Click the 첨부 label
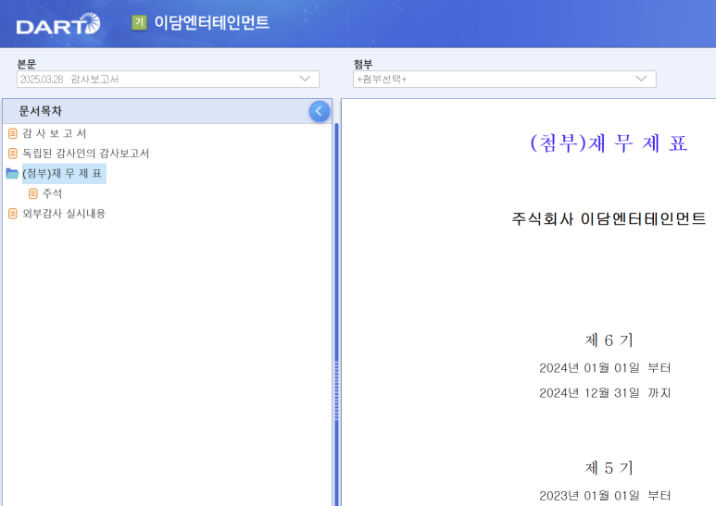The height and width of the screenshot is (506, 716). coord(363,64)
